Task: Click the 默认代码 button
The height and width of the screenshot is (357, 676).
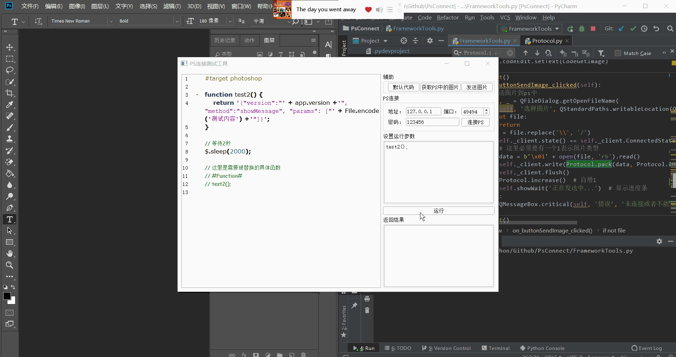Action: pyautogui.click(x=403, y=87)
